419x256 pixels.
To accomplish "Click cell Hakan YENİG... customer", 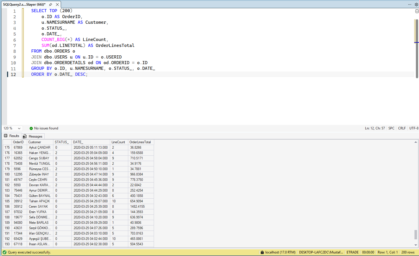I will [x=40, y=153].
